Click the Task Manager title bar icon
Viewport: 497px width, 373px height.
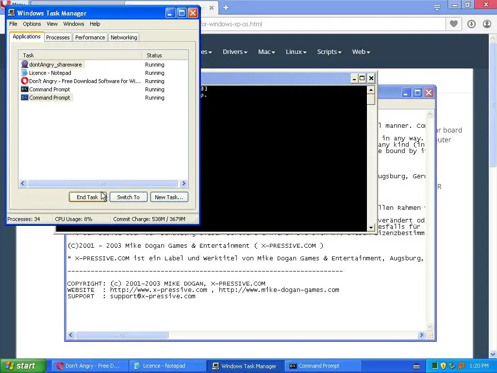pos(12,13)
